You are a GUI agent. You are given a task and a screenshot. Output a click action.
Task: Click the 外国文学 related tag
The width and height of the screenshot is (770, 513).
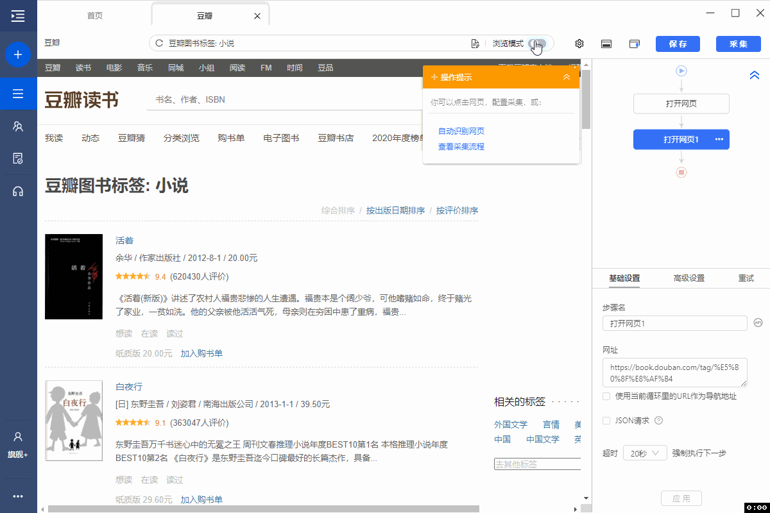pos(511,424)
